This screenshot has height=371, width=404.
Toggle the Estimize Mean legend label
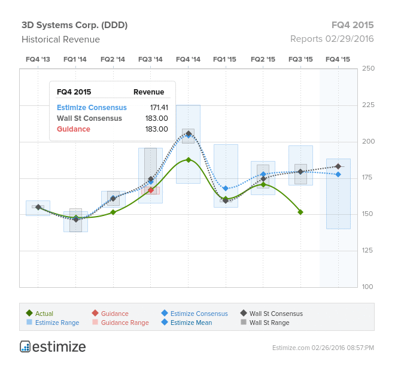coord(191,323)
